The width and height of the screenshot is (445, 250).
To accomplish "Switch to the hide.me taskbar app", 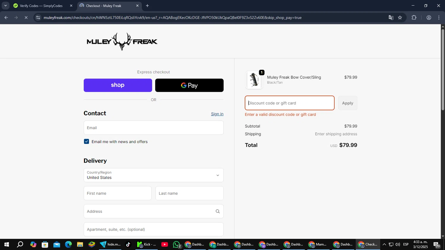I will [x=110, y=244].
